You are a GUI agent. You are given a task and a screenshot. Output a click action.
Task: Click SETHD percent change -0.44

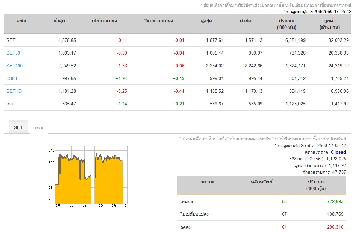(x=179, y=91)
